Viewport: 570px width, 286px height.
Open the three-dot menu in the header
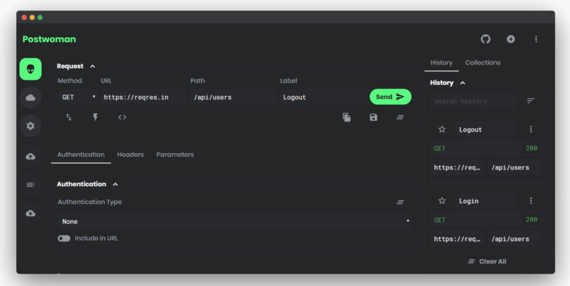[536, 39]
